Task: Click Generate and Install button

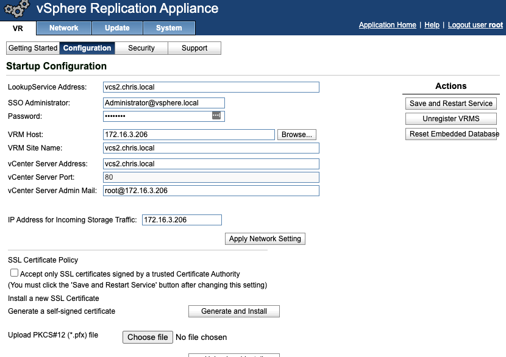Action: [234, 311]
